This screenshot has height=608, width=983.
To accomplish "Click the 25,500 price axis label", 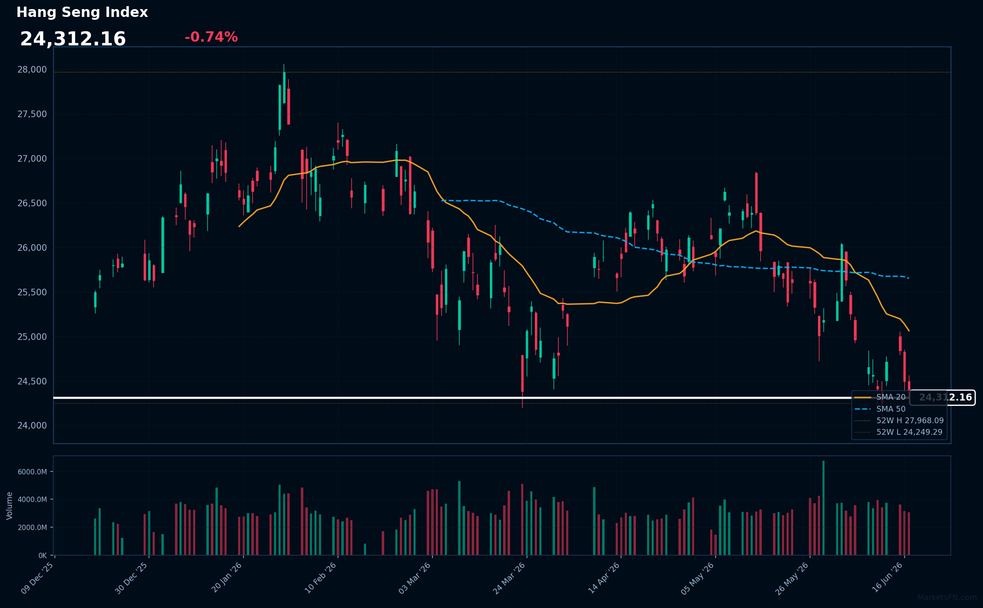I will click(32, 292).
